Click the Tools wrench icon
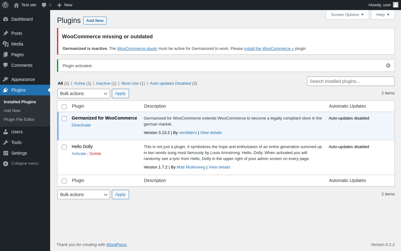The width and height of the screenshot is (401, 251). [6, 142]
